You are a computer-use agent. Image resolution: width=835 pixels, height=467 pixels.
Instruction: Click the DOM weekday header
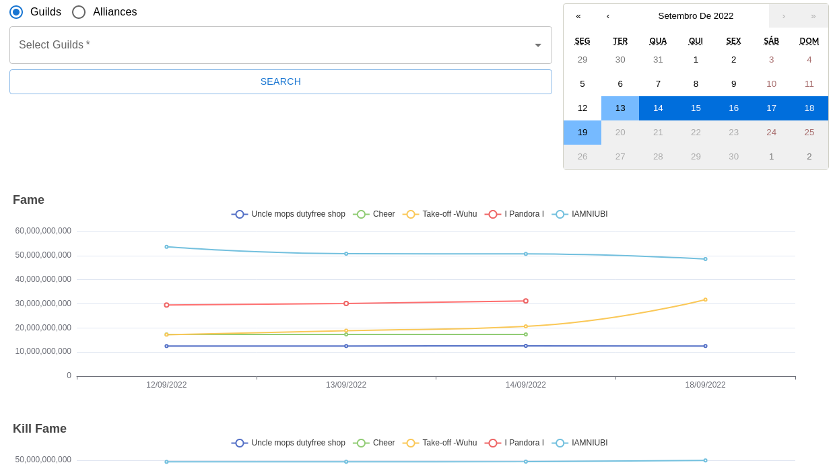[809, 41]
